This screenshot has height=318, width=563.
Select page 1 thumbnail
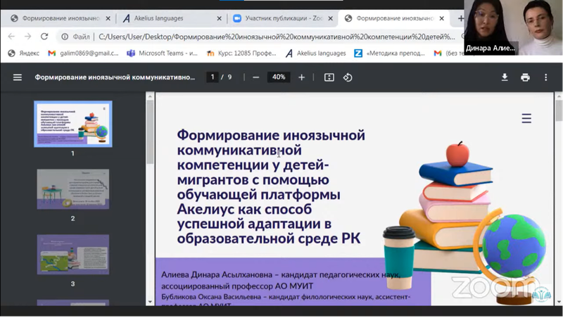(73, 124)
